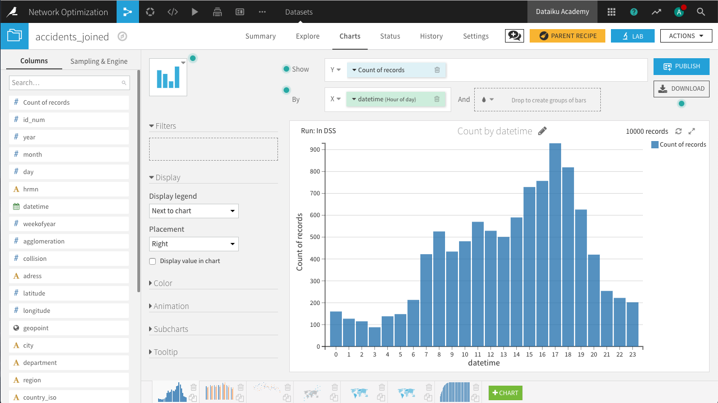Viewport: 718px width, 403px height.
Task: Switch to the Sampling & Engine tab
Action: 99,62
